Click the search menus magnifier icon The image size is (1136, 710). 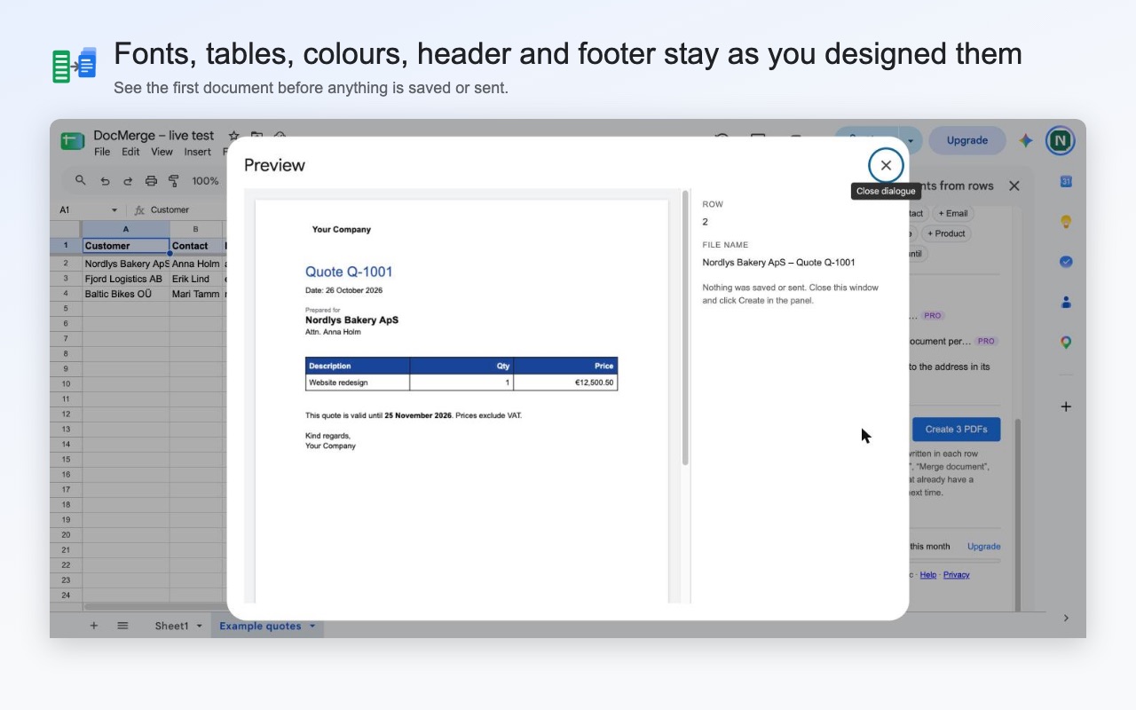81,180
